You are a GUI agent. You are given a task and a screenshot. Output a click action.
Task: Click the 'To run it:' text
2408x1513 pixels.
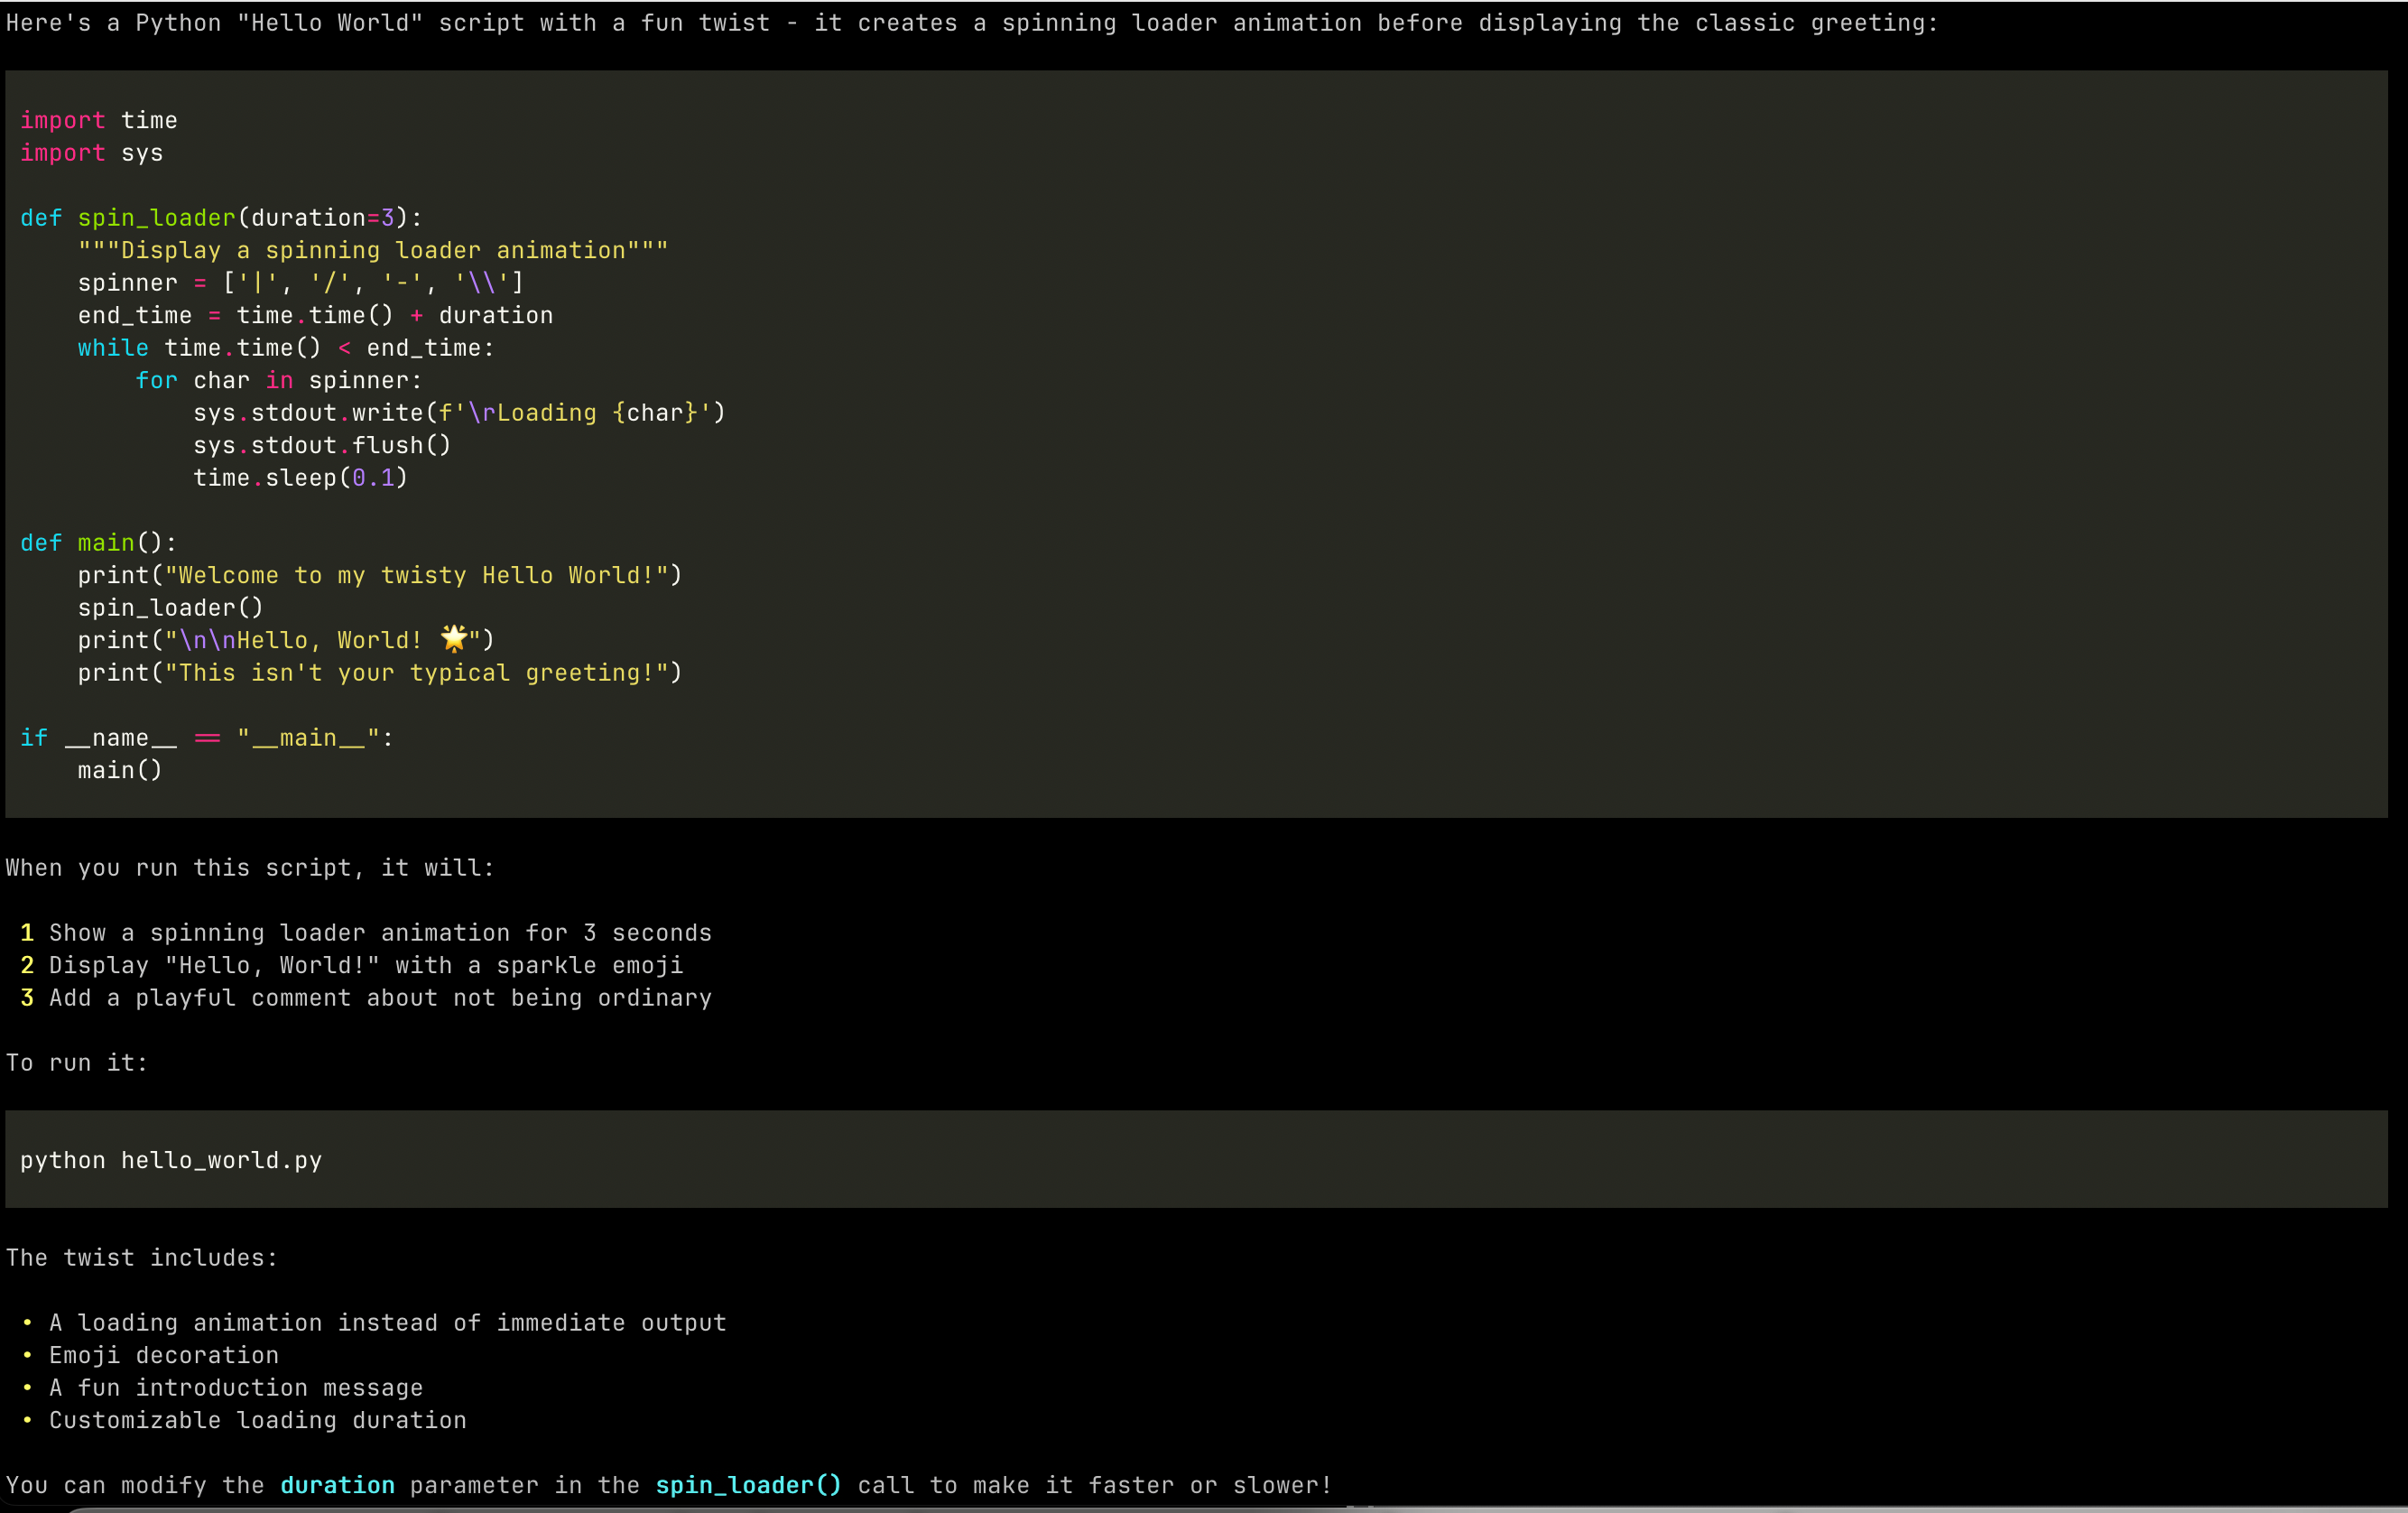(x=77, y=1063)
